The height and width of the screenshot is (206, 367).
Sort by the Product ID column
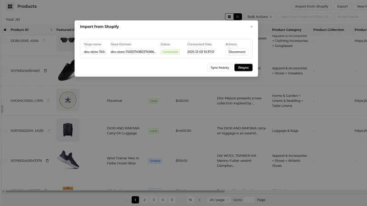[51, 30]
